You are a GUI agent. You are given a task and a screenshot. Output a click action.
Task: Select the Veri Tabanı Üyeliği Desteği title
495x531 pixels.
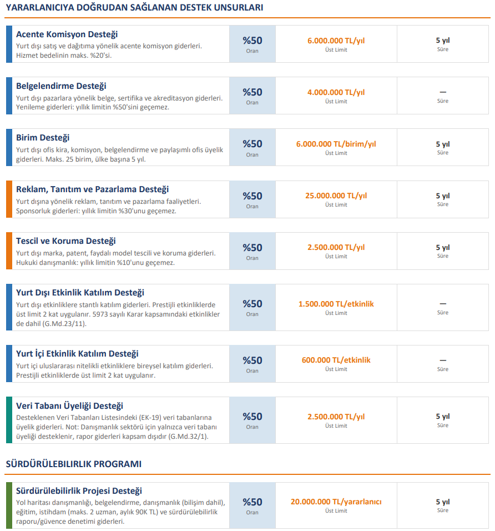[69, 406]
